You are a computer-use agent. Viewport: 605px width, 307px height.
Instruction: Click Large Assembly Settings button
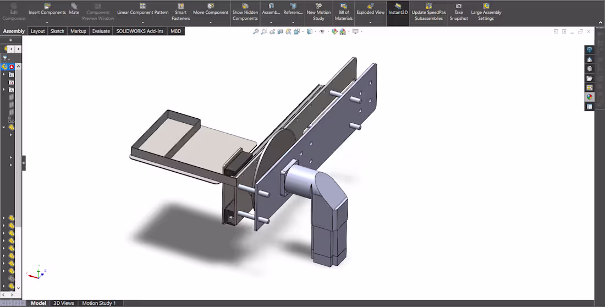pyautogui.click(x=486, y=12)
